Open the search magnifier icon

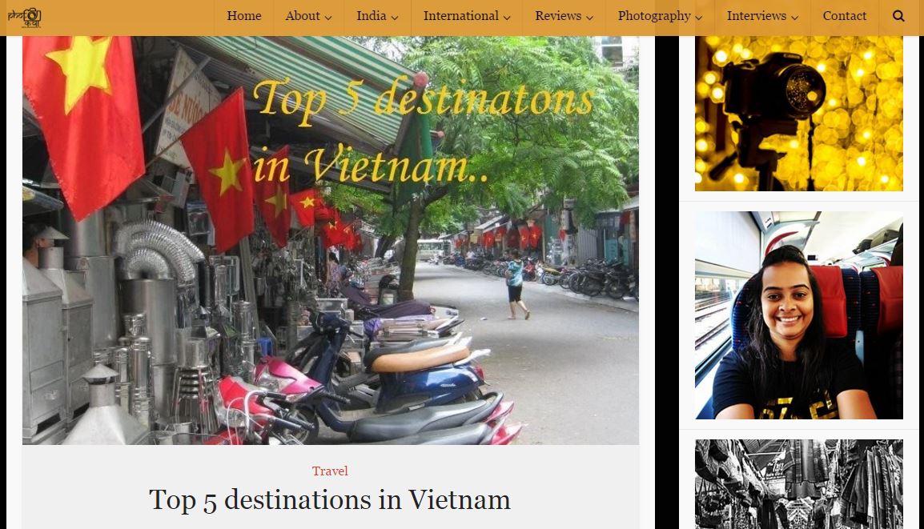click(x=898, y=16)
